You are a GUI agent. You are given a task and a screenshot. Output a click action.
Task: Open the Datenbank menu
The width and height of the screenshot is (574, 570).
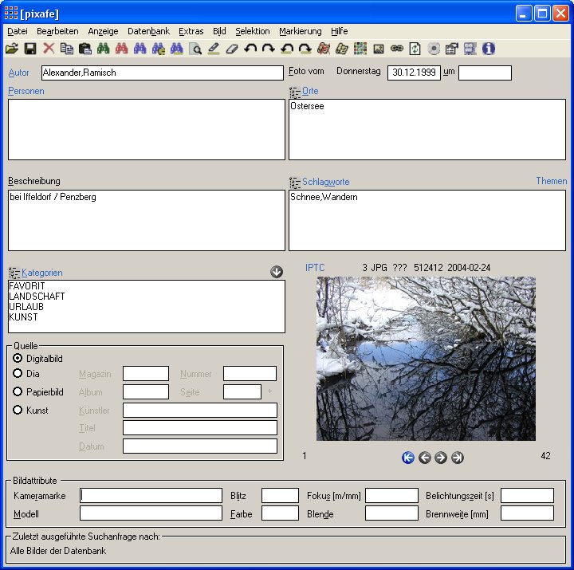coord(148,31)
